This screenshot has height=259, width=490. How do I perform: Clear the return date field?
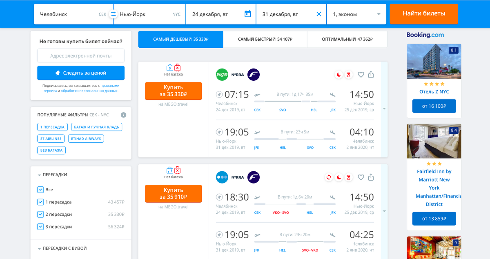(x=318, y=14)
